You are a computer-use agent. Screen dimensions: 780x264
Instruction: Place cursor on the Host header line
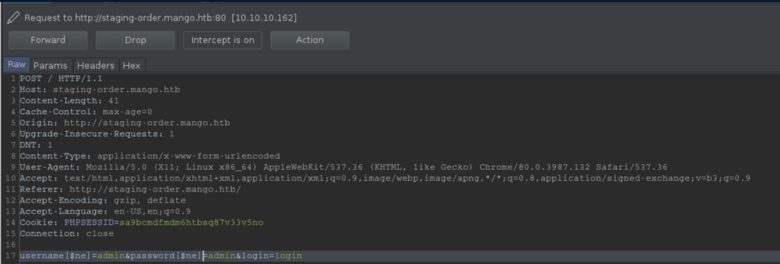coord(99,89)
